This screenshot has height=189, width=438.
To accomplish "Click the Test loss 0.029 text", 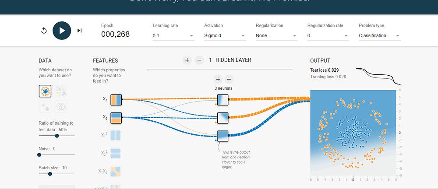I will [x=324, y=70].
